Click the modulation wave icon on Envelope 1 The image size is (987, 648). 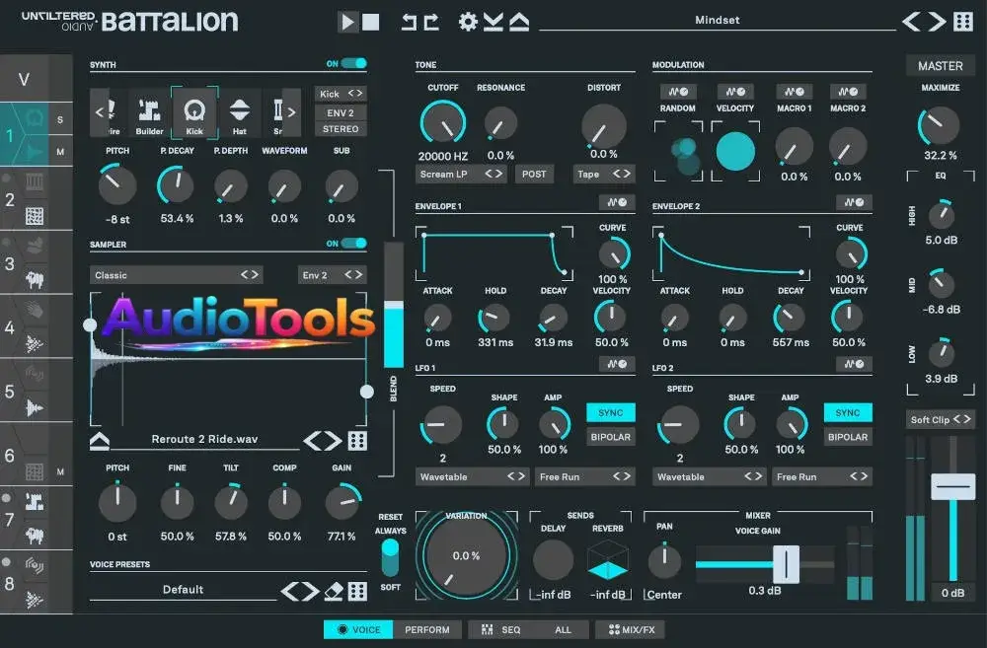(615, 204)
